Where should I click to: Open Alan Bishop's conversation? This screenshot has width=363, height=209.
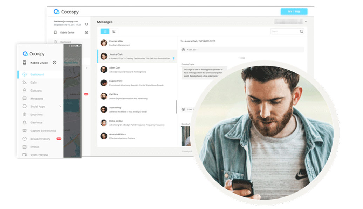coord(137,109)
